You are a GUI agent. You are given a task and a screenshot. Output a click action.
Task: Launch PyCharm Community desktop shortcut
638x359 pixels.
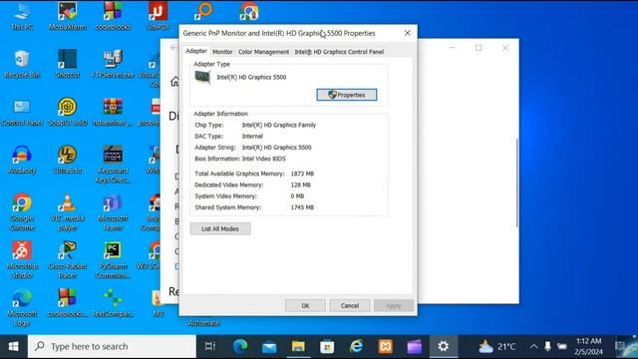tap(113, 259)
